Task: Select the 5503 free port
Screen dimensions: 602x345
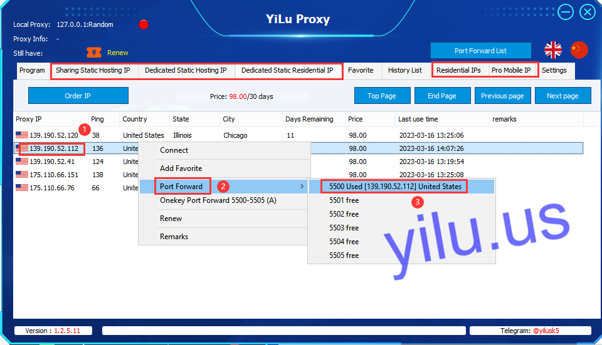Action: [401, 228]
